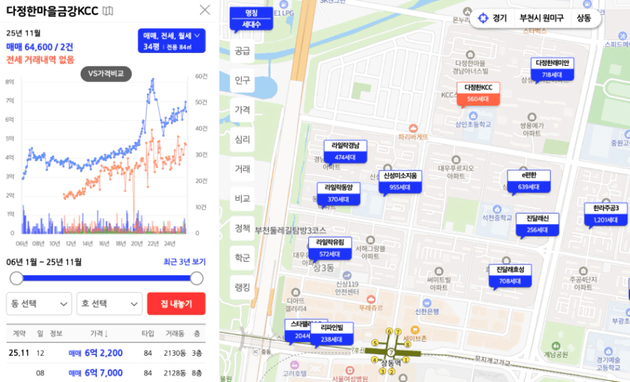The image size is (630, 382).
Task: Click the 라일락유림 572세대 marker
Action: [330, 248]
